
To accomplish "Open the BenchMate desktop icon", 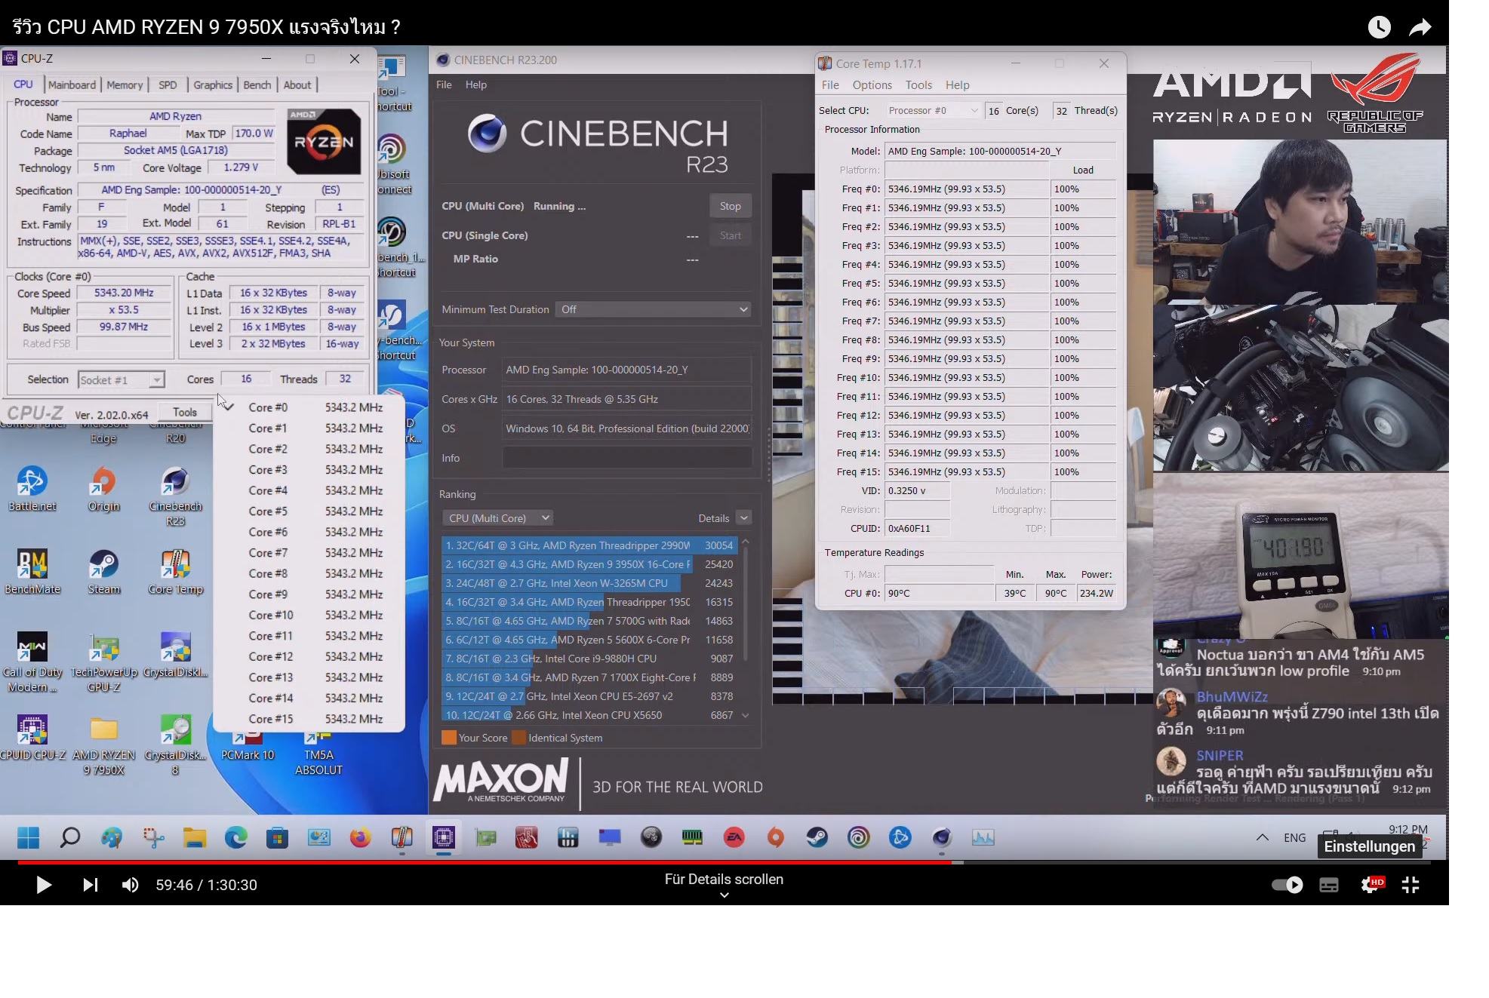I will click(32, 572).
